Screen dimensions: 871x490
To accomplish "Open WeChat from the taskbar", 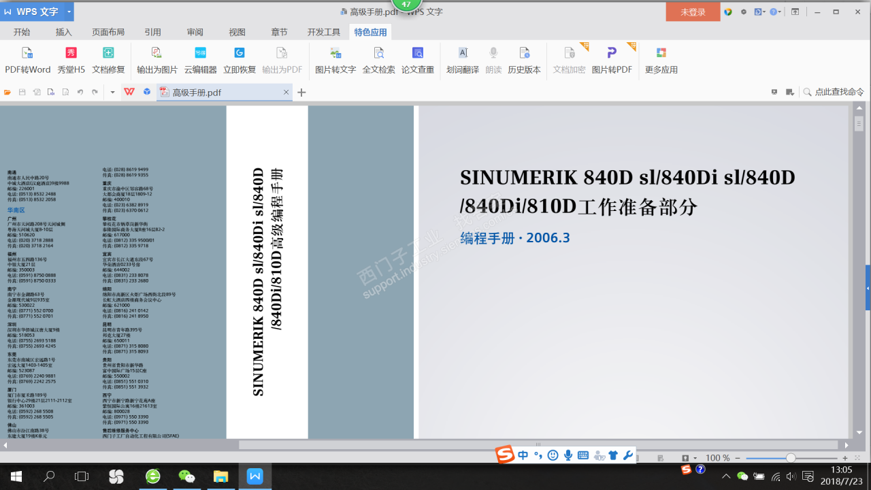I will click(186, 476).
